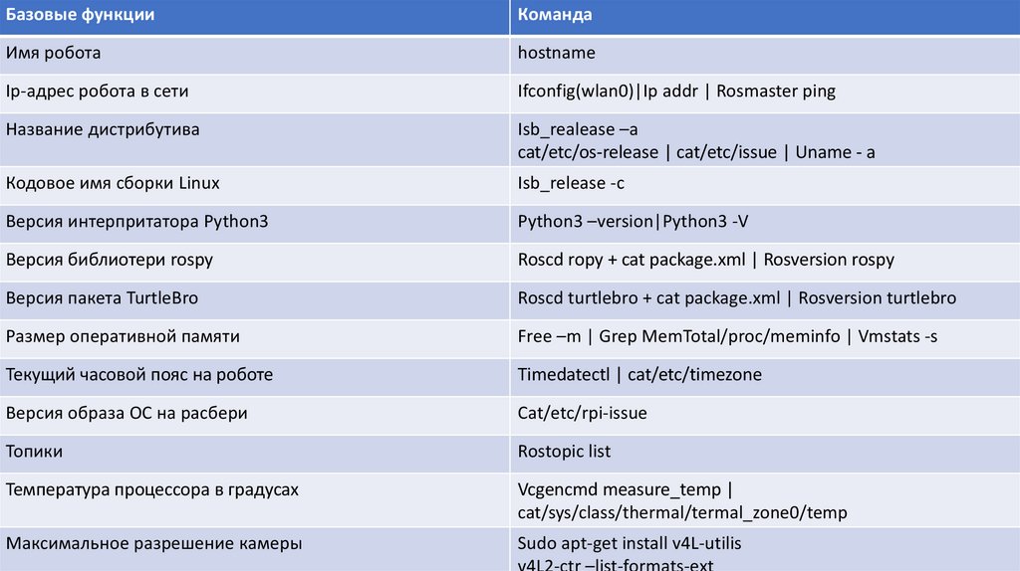Select the 'Версия интерпритатора Python3' cell
This screenshot has height=571, width=1020.
[136, 221]
